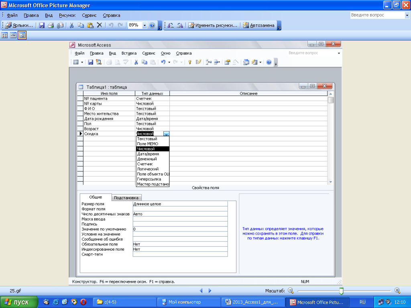The width and height of the screenshot is (411, 308).
Task: Click Access toolbar help icon
Action: pyautogui.click(x=269, y=62)
